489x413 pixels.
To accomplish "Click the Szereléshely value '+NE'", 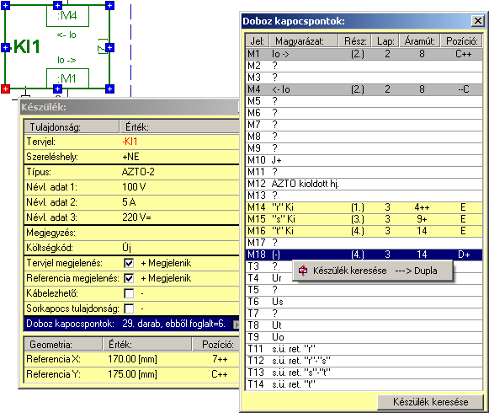I will point(130,157).
